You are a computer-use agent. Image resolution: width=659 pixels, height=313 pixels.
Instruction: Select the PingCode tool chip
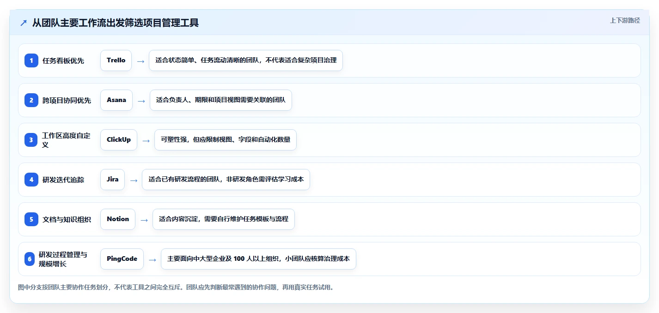click(x=122, y=259)
